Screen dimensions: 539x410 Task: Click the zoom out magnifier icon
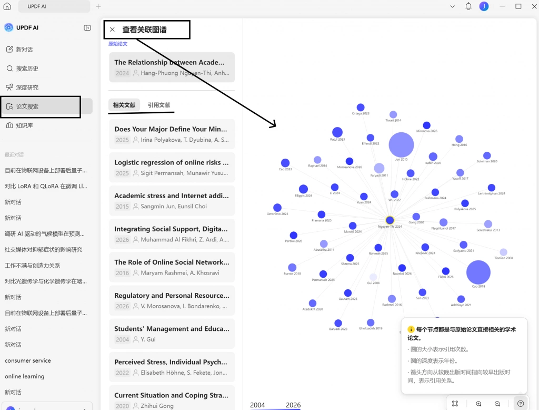(497, 404)
